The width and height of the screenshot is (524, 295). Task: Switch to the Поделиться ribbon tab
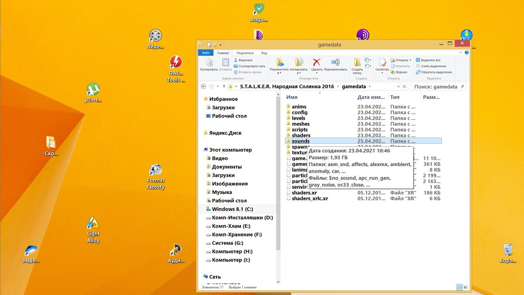tap(245, 52)
